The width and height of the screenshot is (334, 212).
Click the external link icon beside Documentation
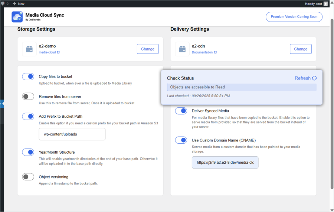click(215, 52)
